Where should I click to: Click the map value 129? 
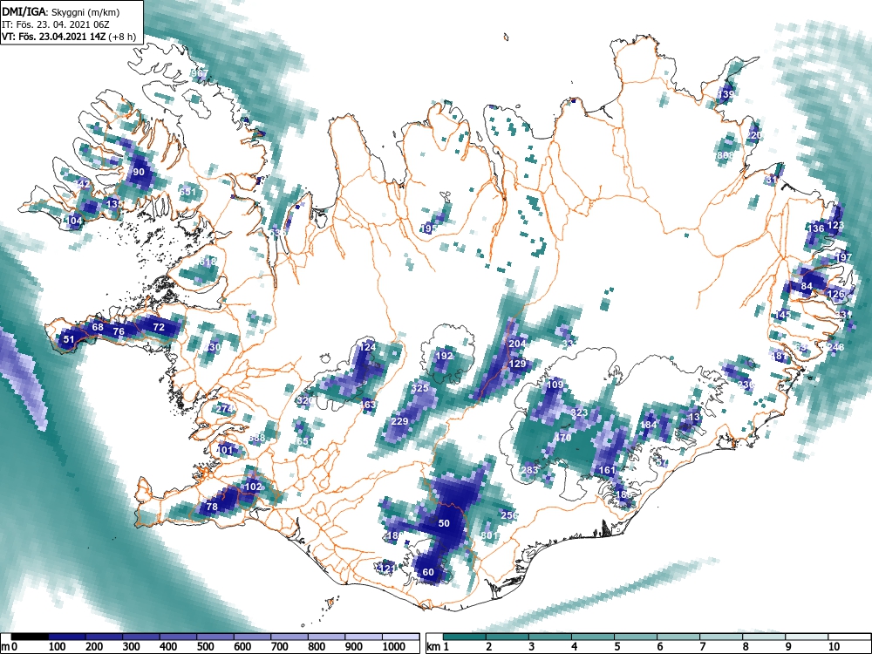coord(517,364)
